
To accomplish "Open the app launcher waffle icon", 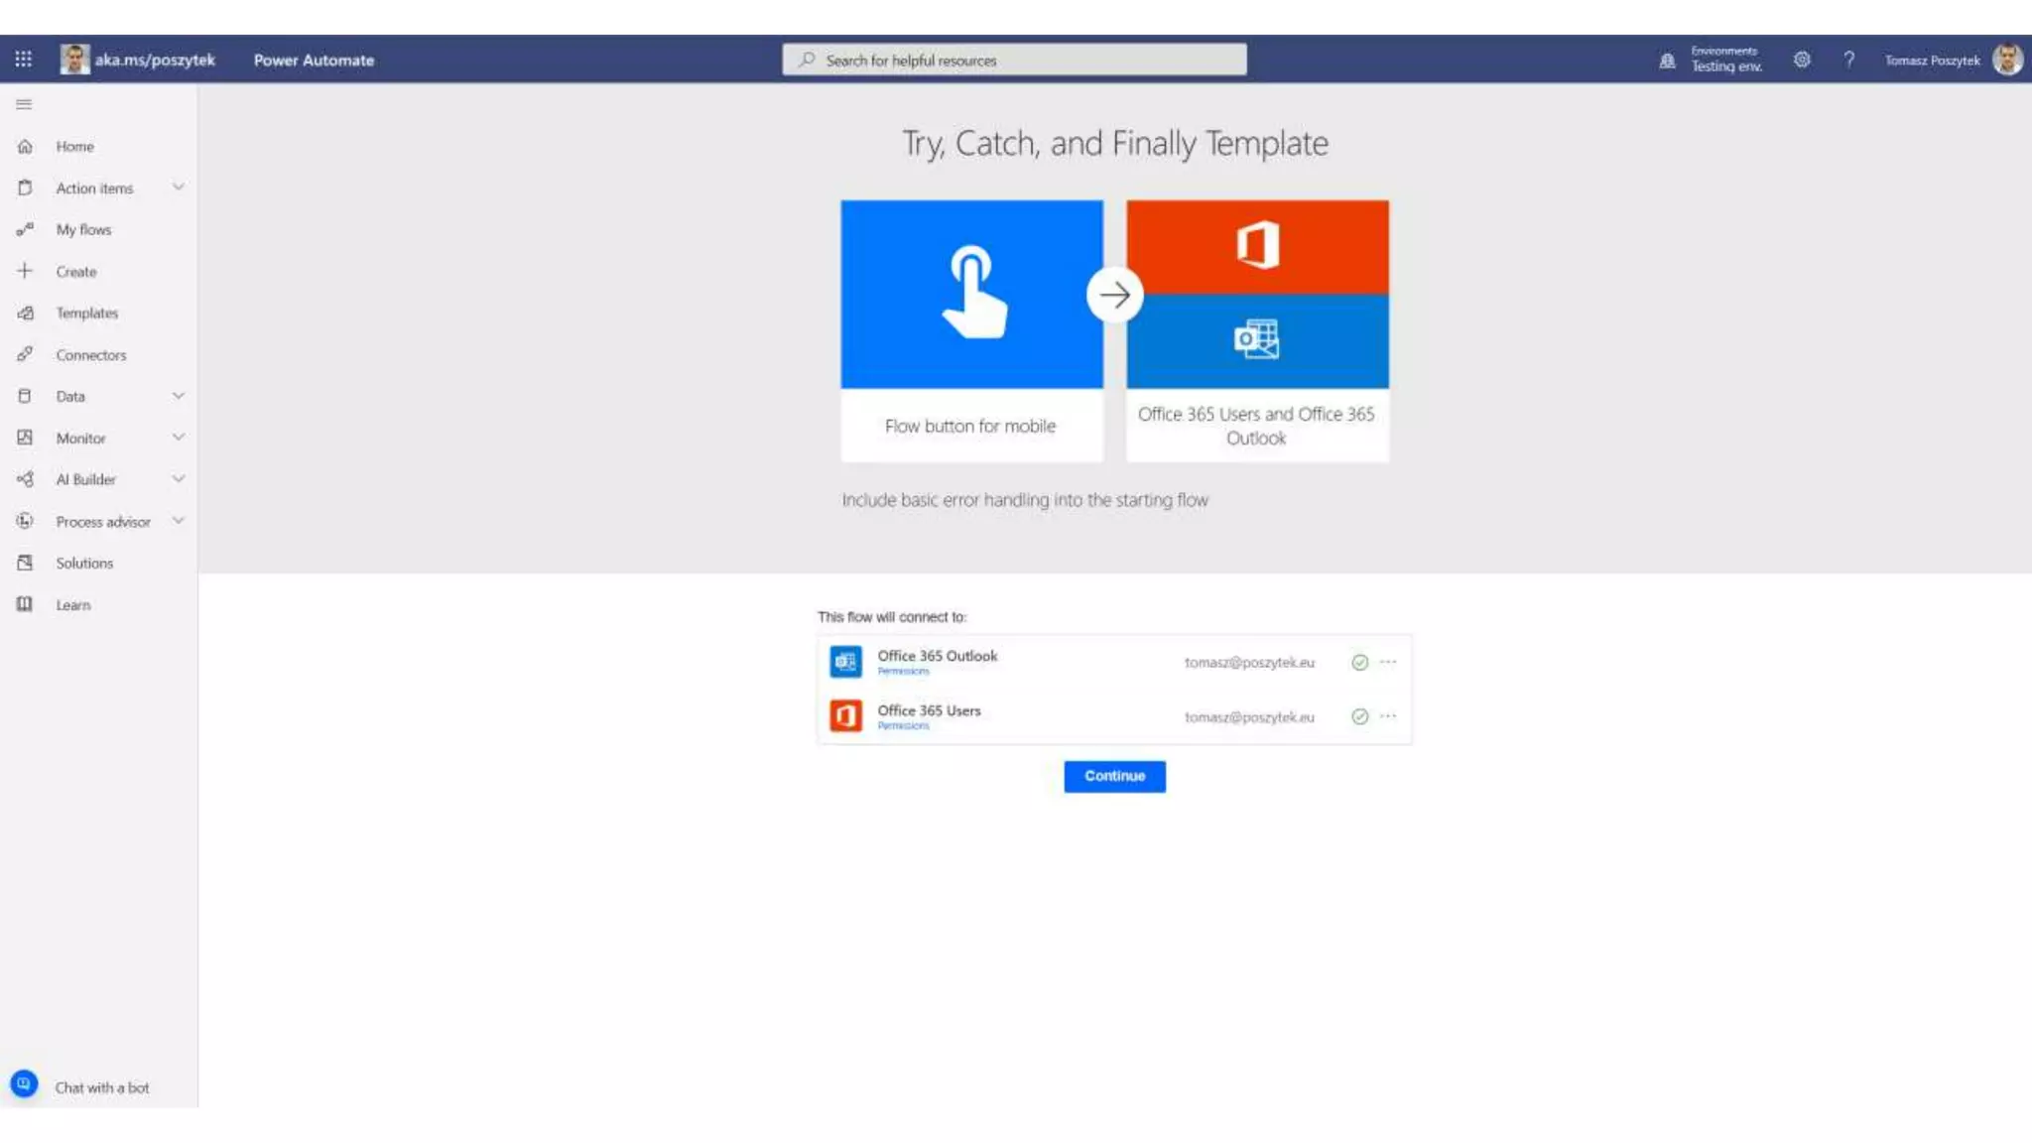I will point(24,60).
